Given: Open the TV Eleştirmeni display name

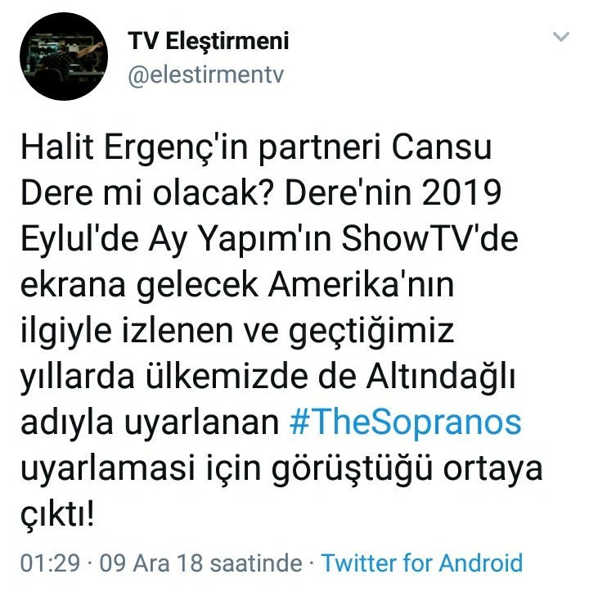Looking at the screenshot, I should click(209, 41).
